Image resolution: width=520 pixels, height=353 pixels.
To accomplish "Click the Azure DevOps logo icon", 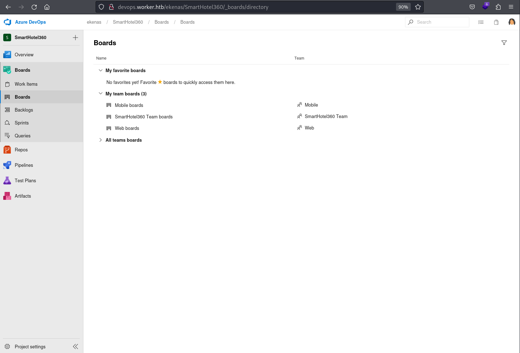I will (x=7, y=22).
